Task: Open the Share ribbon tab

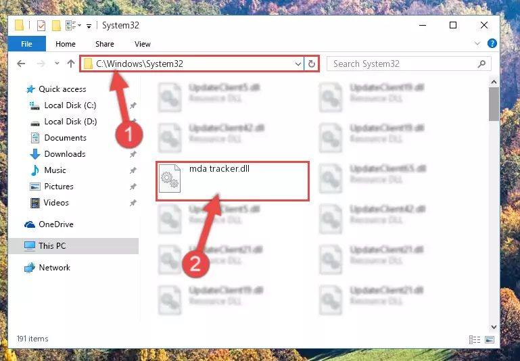Action: pos(104,44)
